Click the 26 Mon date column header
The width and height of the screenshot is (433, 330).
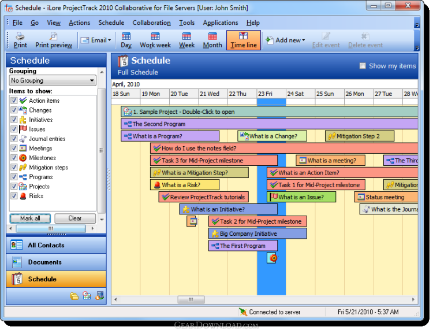(x=359, y=94)
